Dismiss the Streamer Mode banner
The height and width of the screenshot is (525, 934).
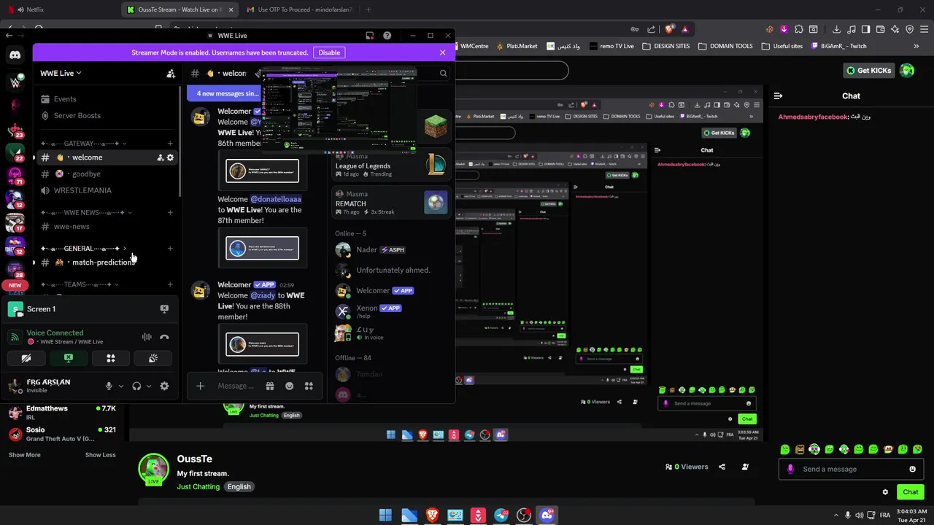(x=442, y=52)
